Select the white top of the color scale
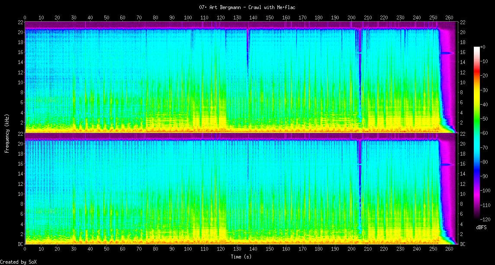Image resolution: width=495 pixels, height=265 pixels. coord(477,48)
